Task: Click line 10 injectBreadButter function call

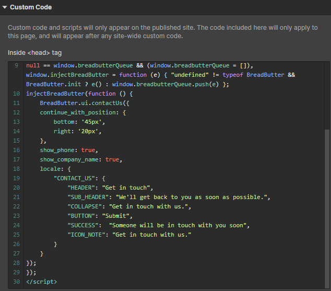Action: 79,94
